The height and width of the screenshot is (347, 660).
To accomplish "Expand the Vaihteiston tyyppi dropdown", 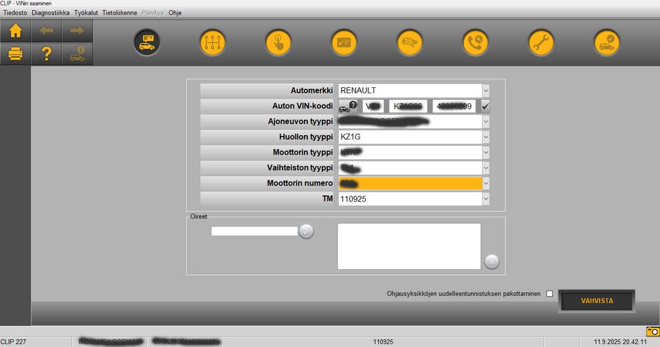I will pos(486,168).
